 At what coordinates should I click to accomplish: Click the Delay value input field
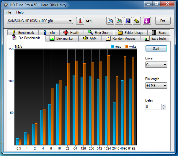click(153, 107)
